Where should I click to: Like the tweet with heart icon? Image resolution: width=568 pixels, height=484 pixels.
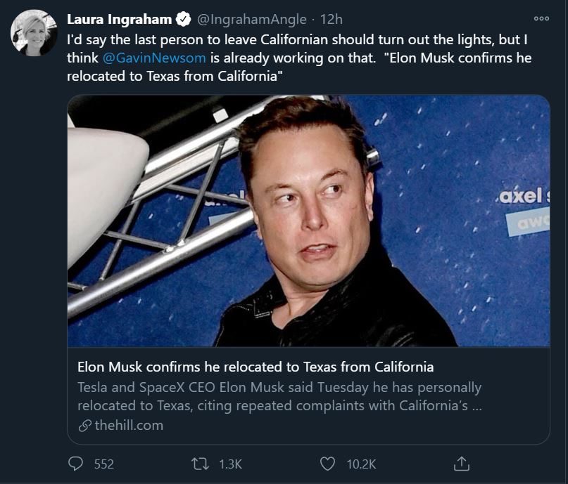click(328, 464)
